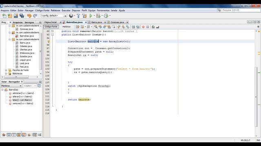Image resolution: width=261 pixels, height=146 pixels.
Task: Click the Debug Project icon
Action: tap(98, 16)
